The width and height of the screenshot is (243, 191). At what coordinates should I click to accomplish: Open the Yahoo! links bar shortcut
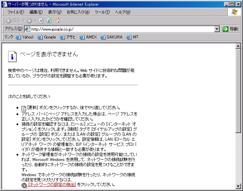pyautogui.click(x=25, y=37)
